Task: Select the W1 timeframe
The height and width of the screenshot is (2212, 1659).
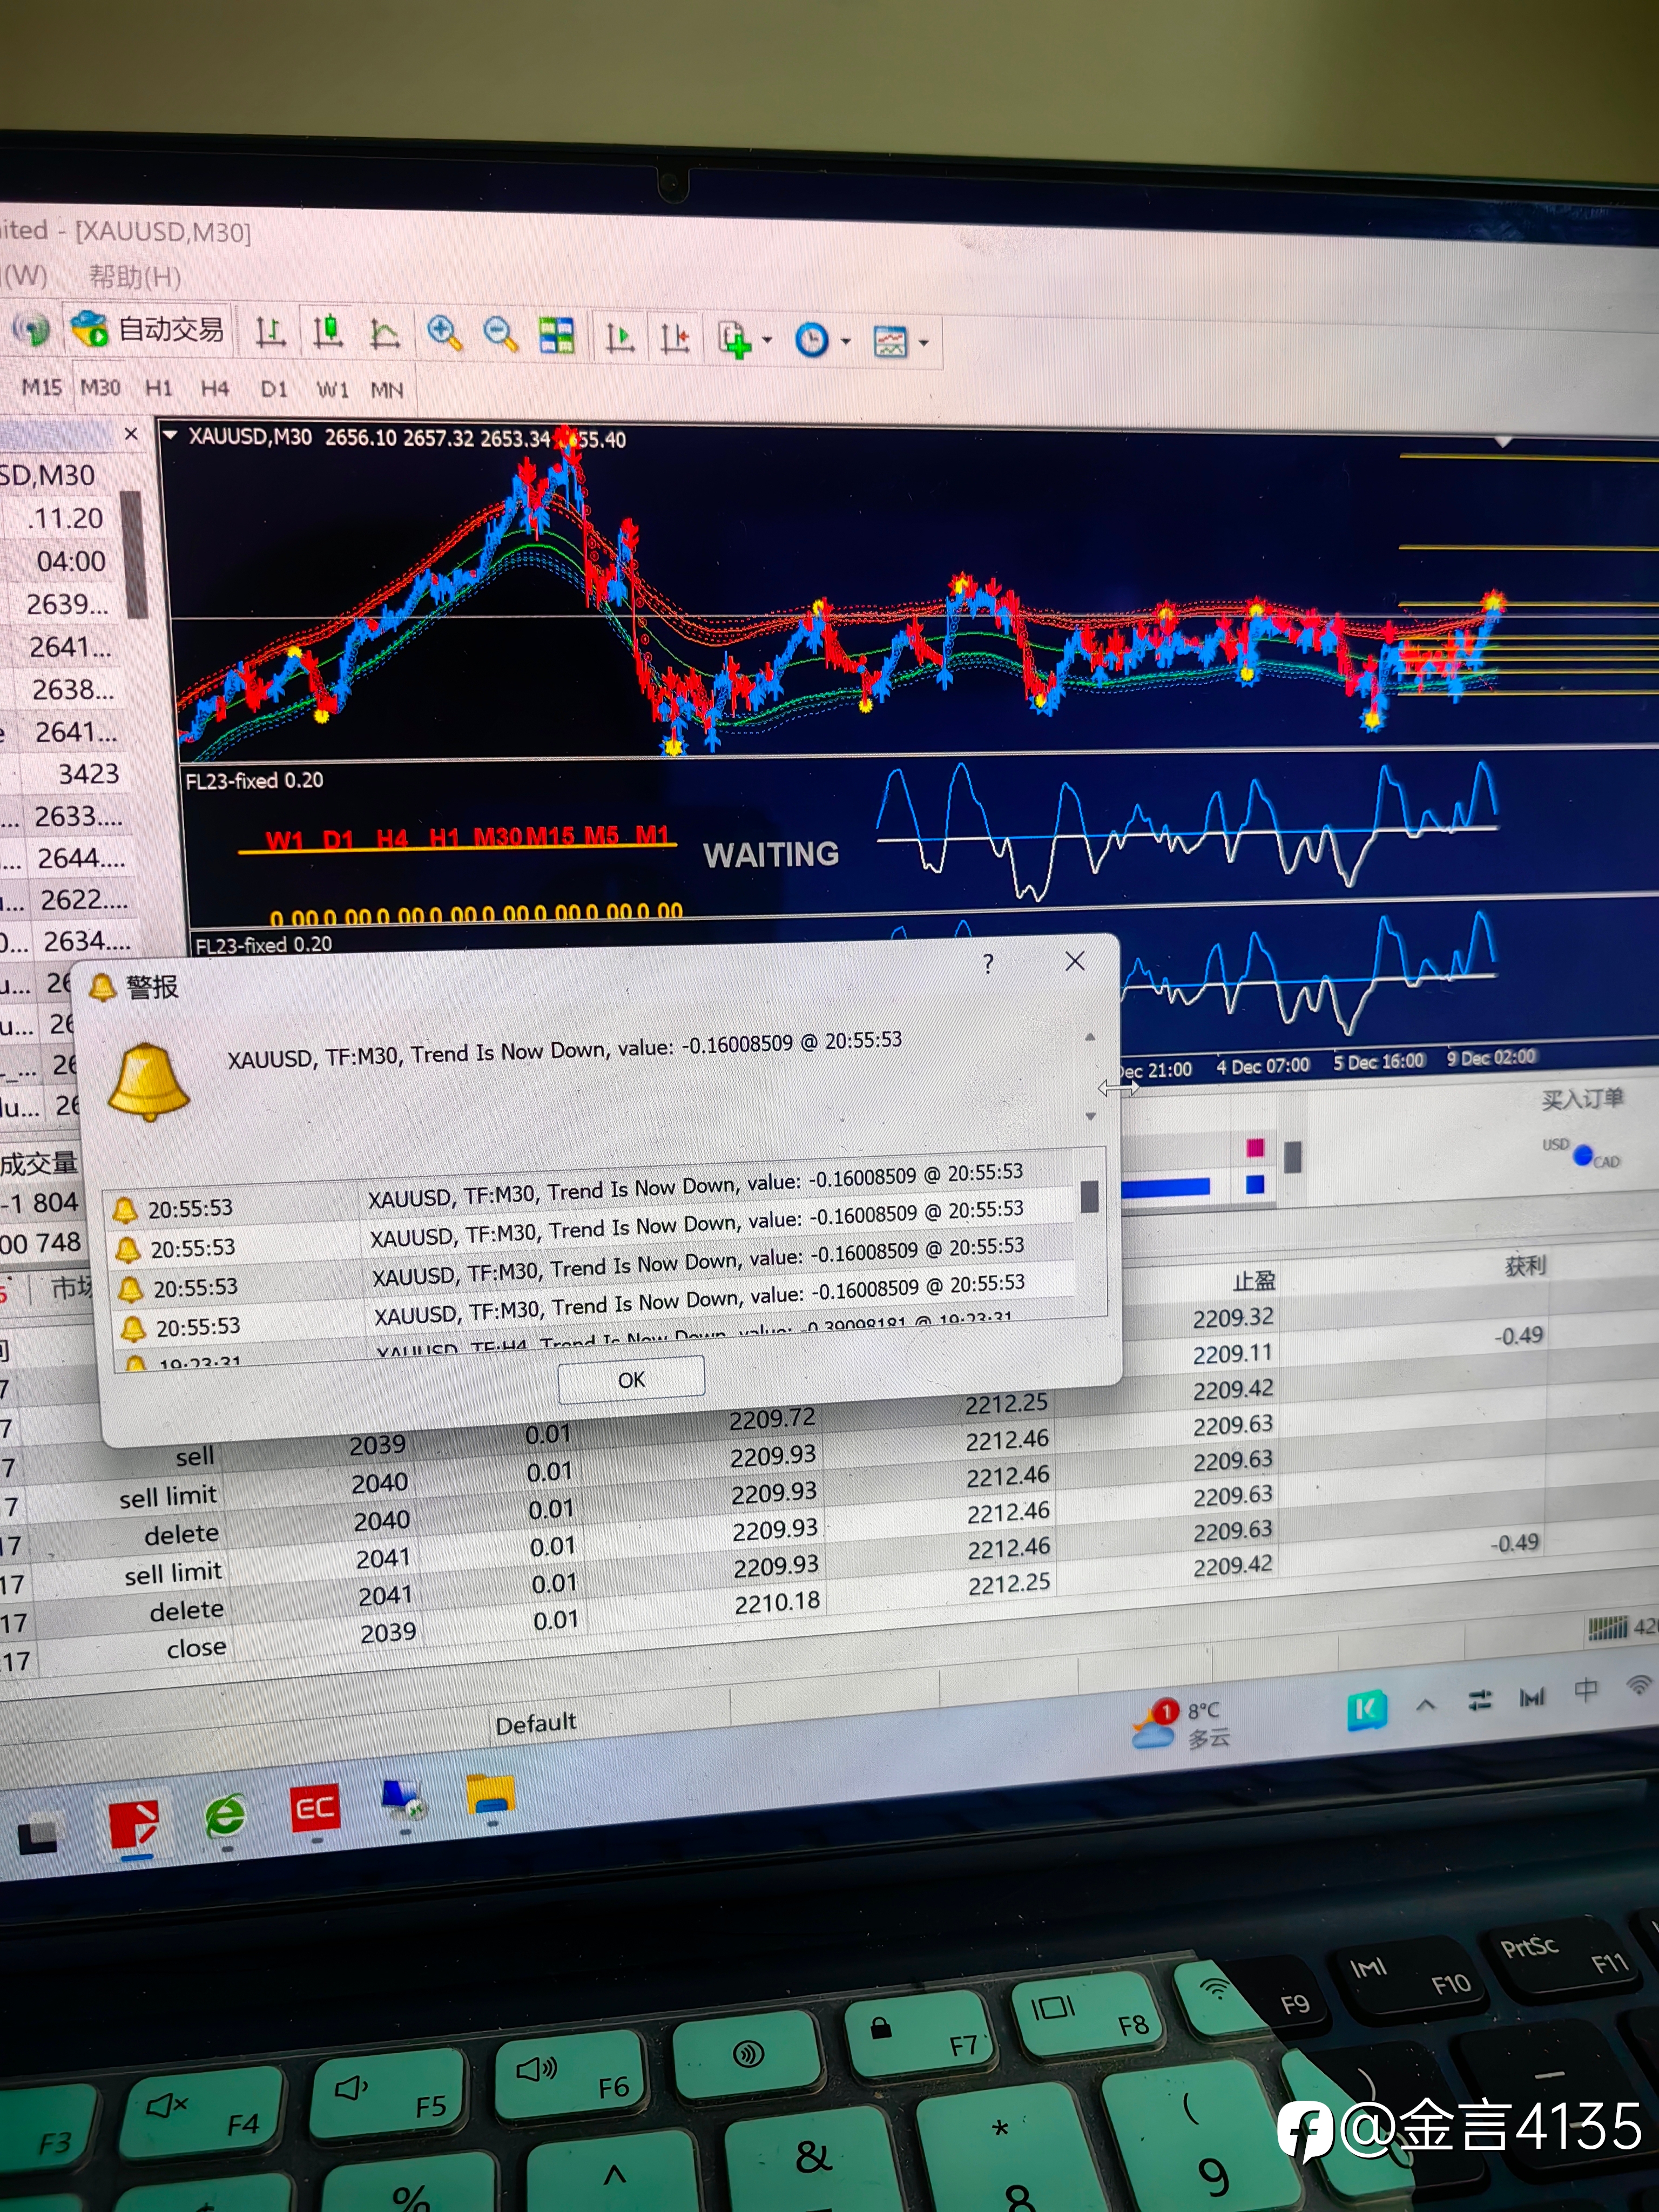Action: (x=332, y=390)
